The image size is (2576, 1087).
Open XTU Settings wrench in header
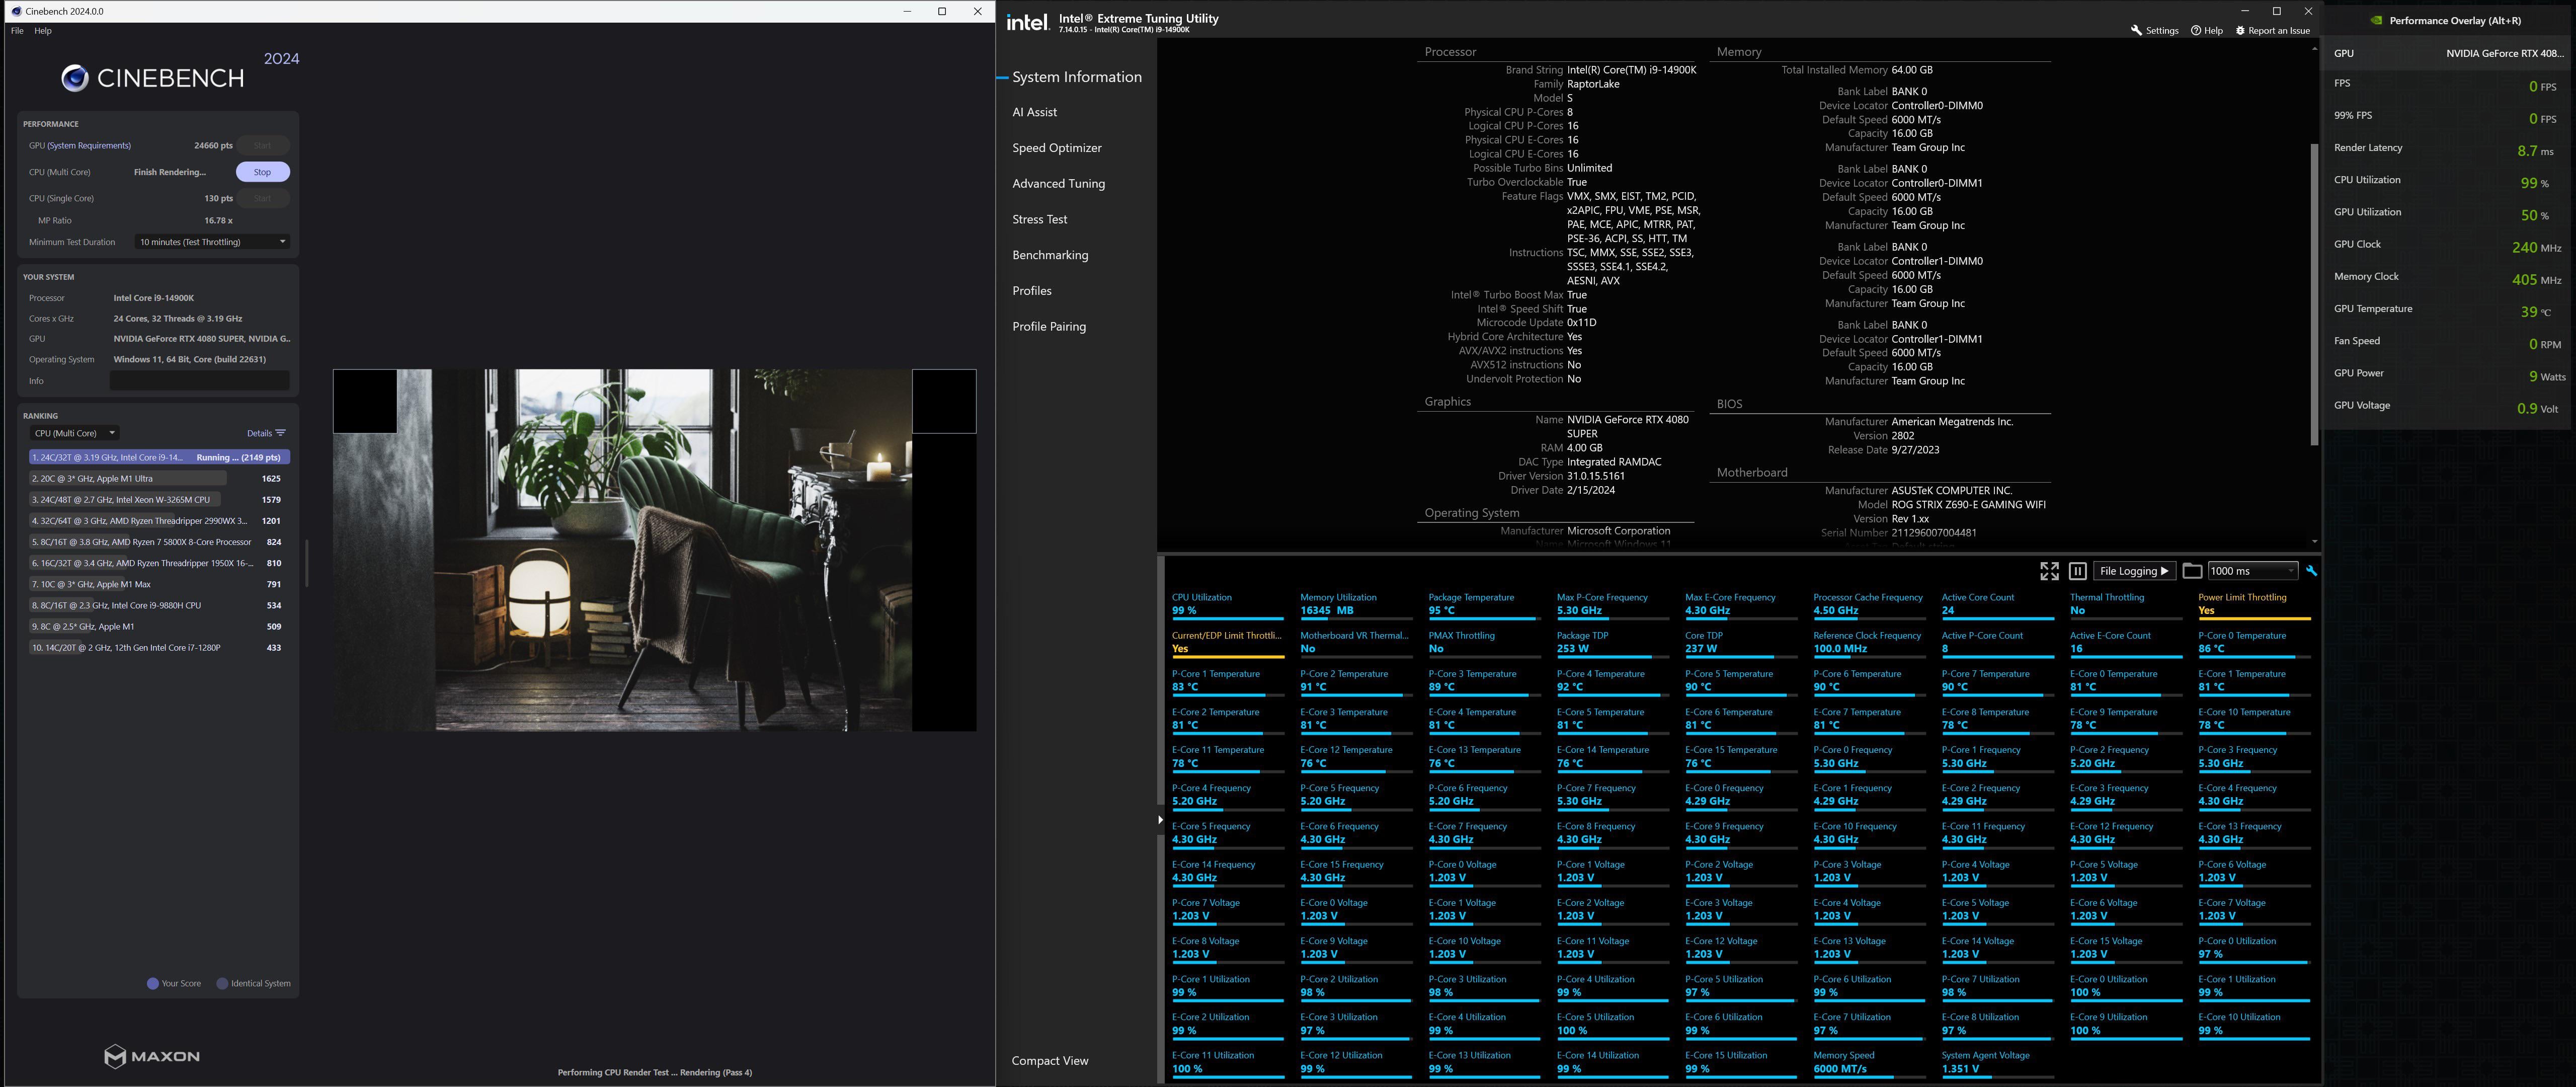2137,30
